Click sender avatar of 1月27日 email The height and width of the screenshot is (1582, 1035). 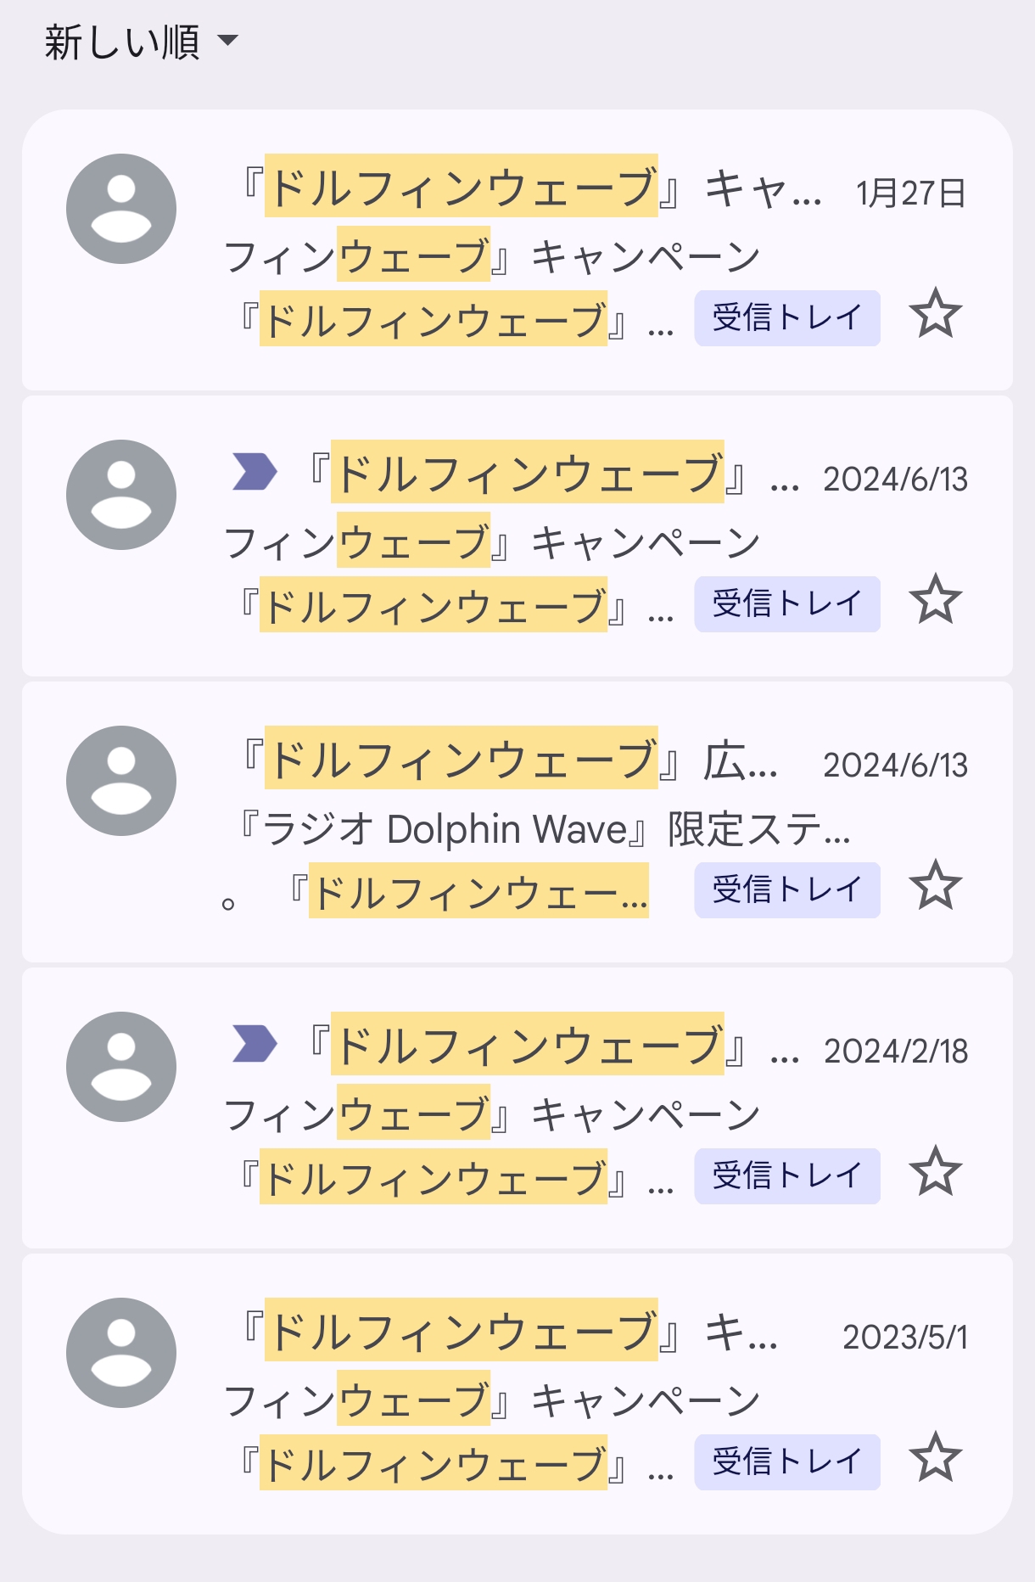coord(121,209)
